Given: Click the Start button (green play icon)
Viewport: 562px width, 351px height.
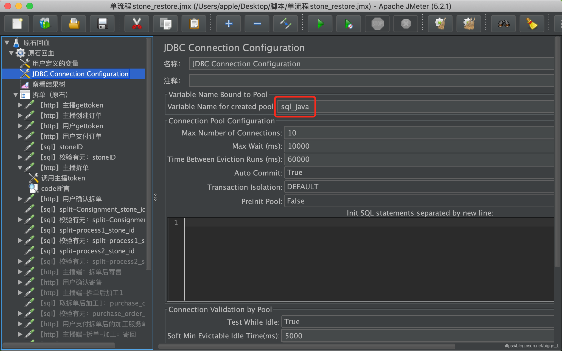Looking at the screenshot, I should (x=321, y=24).
